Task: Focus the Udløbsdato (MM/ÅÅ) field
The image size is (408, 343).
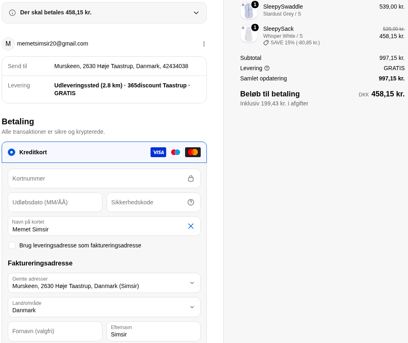Action: coord(55,202)
